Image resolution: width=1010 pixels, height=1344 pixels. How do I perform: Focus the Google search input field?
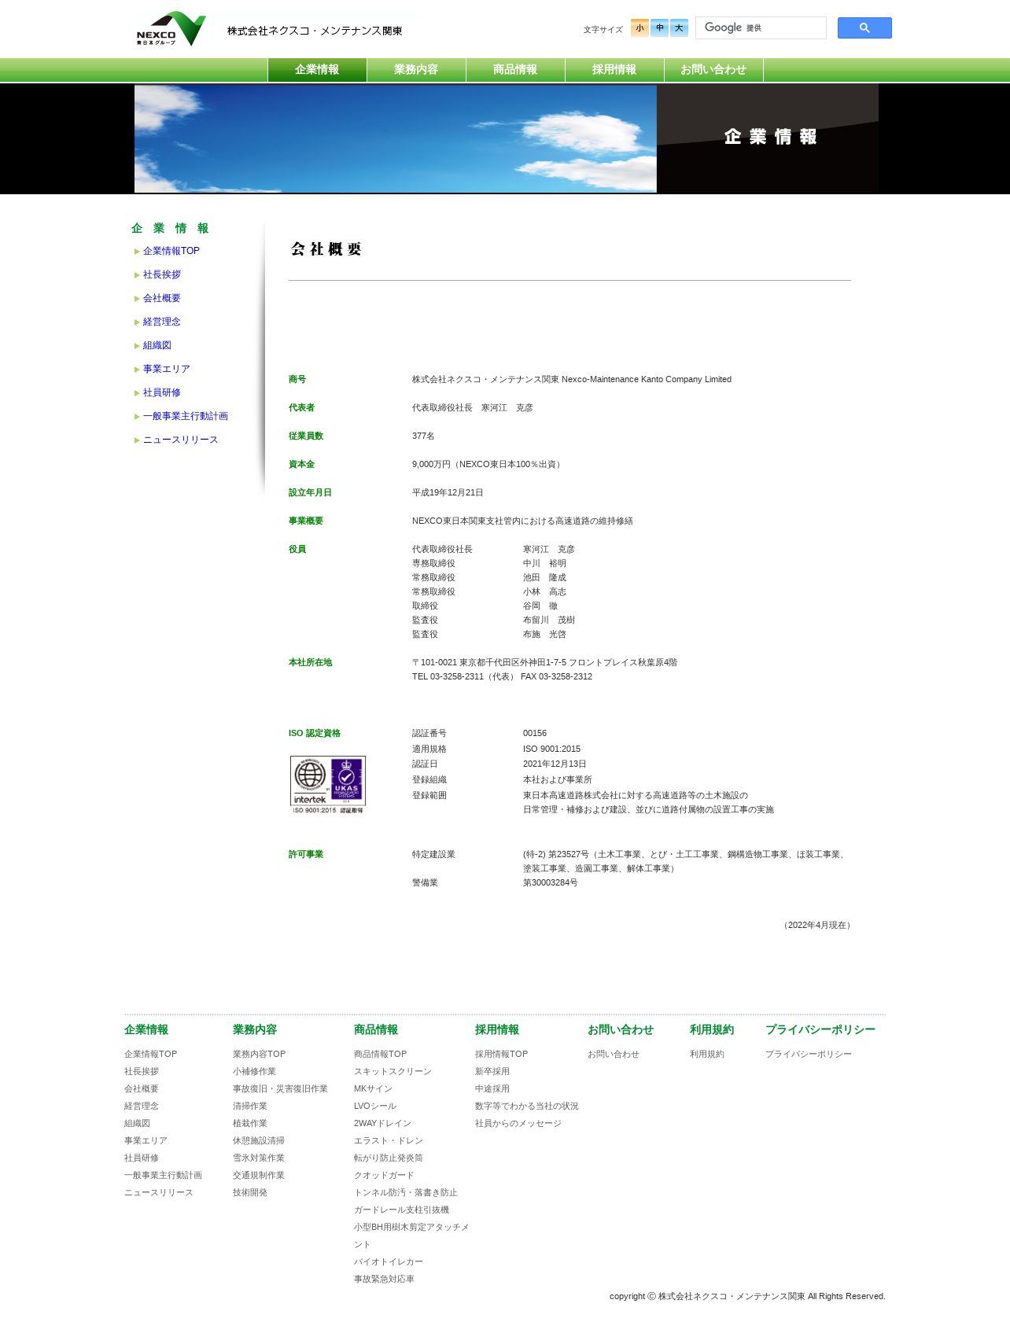pyautogui.click(x=761, y=28)
